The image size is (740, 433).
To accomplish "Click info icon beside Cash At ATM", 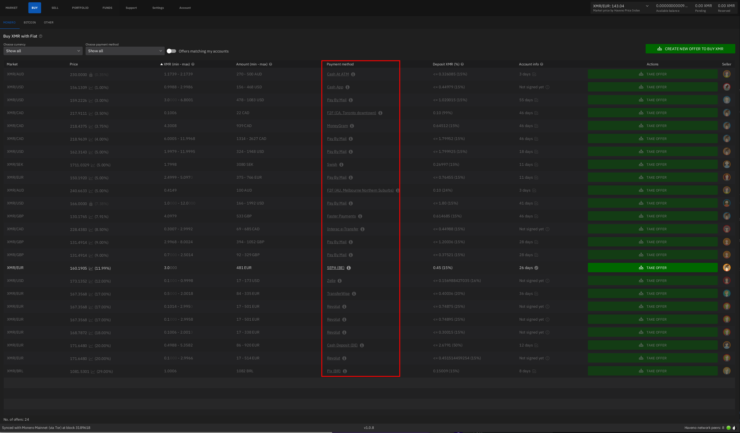I will [x=353, y=75].
